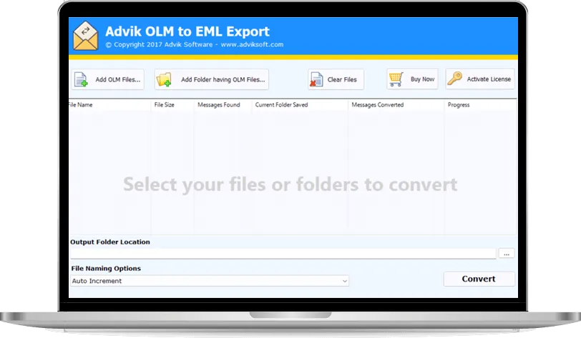Click the 'Output Folder Location' label
Image resolution: width=581 pixels, height=338 pixels.
click(110, 242)
